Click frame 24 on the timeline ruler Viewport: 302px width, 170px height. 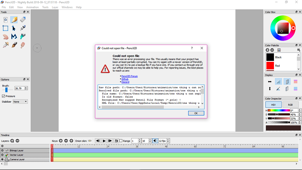[108, 146]
